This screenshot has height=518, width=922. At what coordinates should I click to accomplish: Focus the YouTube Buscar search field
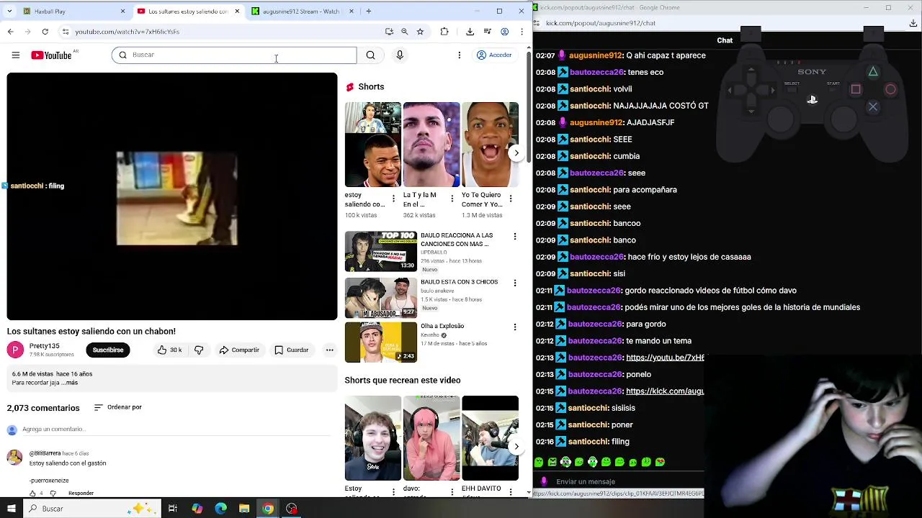coord(234,55)
